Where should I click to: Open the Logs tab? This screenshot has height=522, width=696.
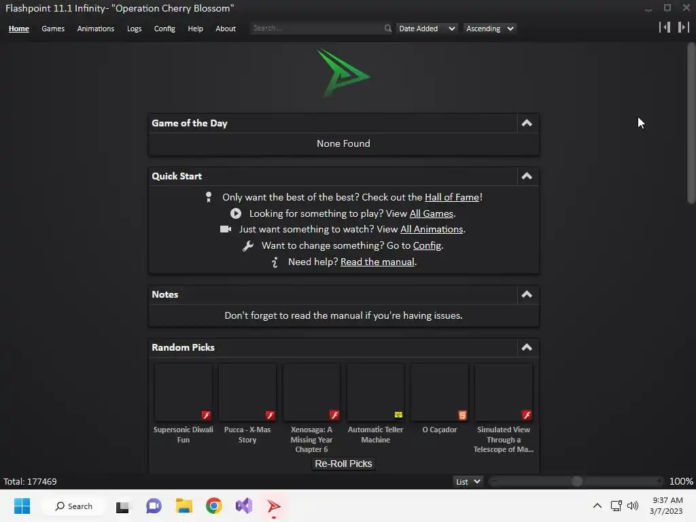tap(134, 29)
